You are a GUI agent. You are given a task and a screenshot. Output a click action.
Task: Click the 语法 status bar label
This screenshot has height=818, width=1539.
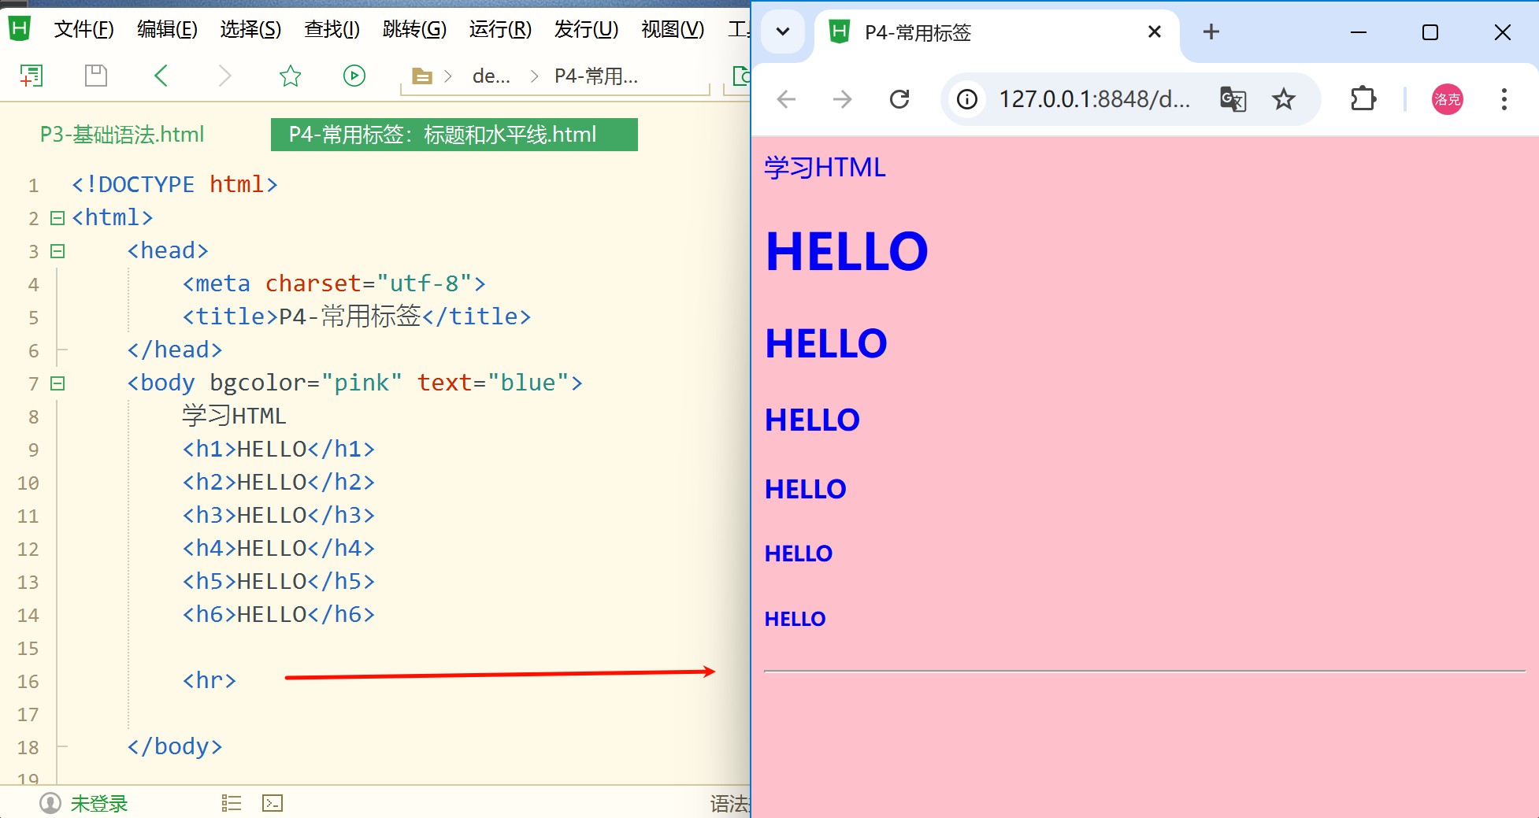[x=729, y=804]
